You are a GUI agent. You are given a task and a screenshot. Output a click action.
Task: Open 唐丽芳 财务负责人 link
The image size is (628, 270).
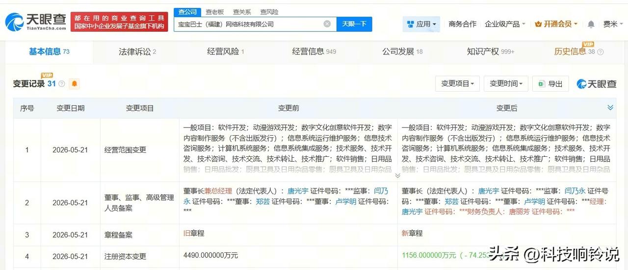point(519,212)
